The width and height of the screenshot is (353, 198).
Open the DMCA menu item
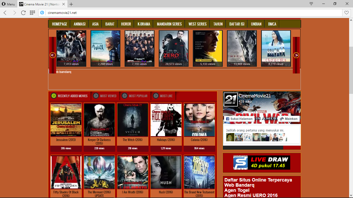tap(272, 24)
